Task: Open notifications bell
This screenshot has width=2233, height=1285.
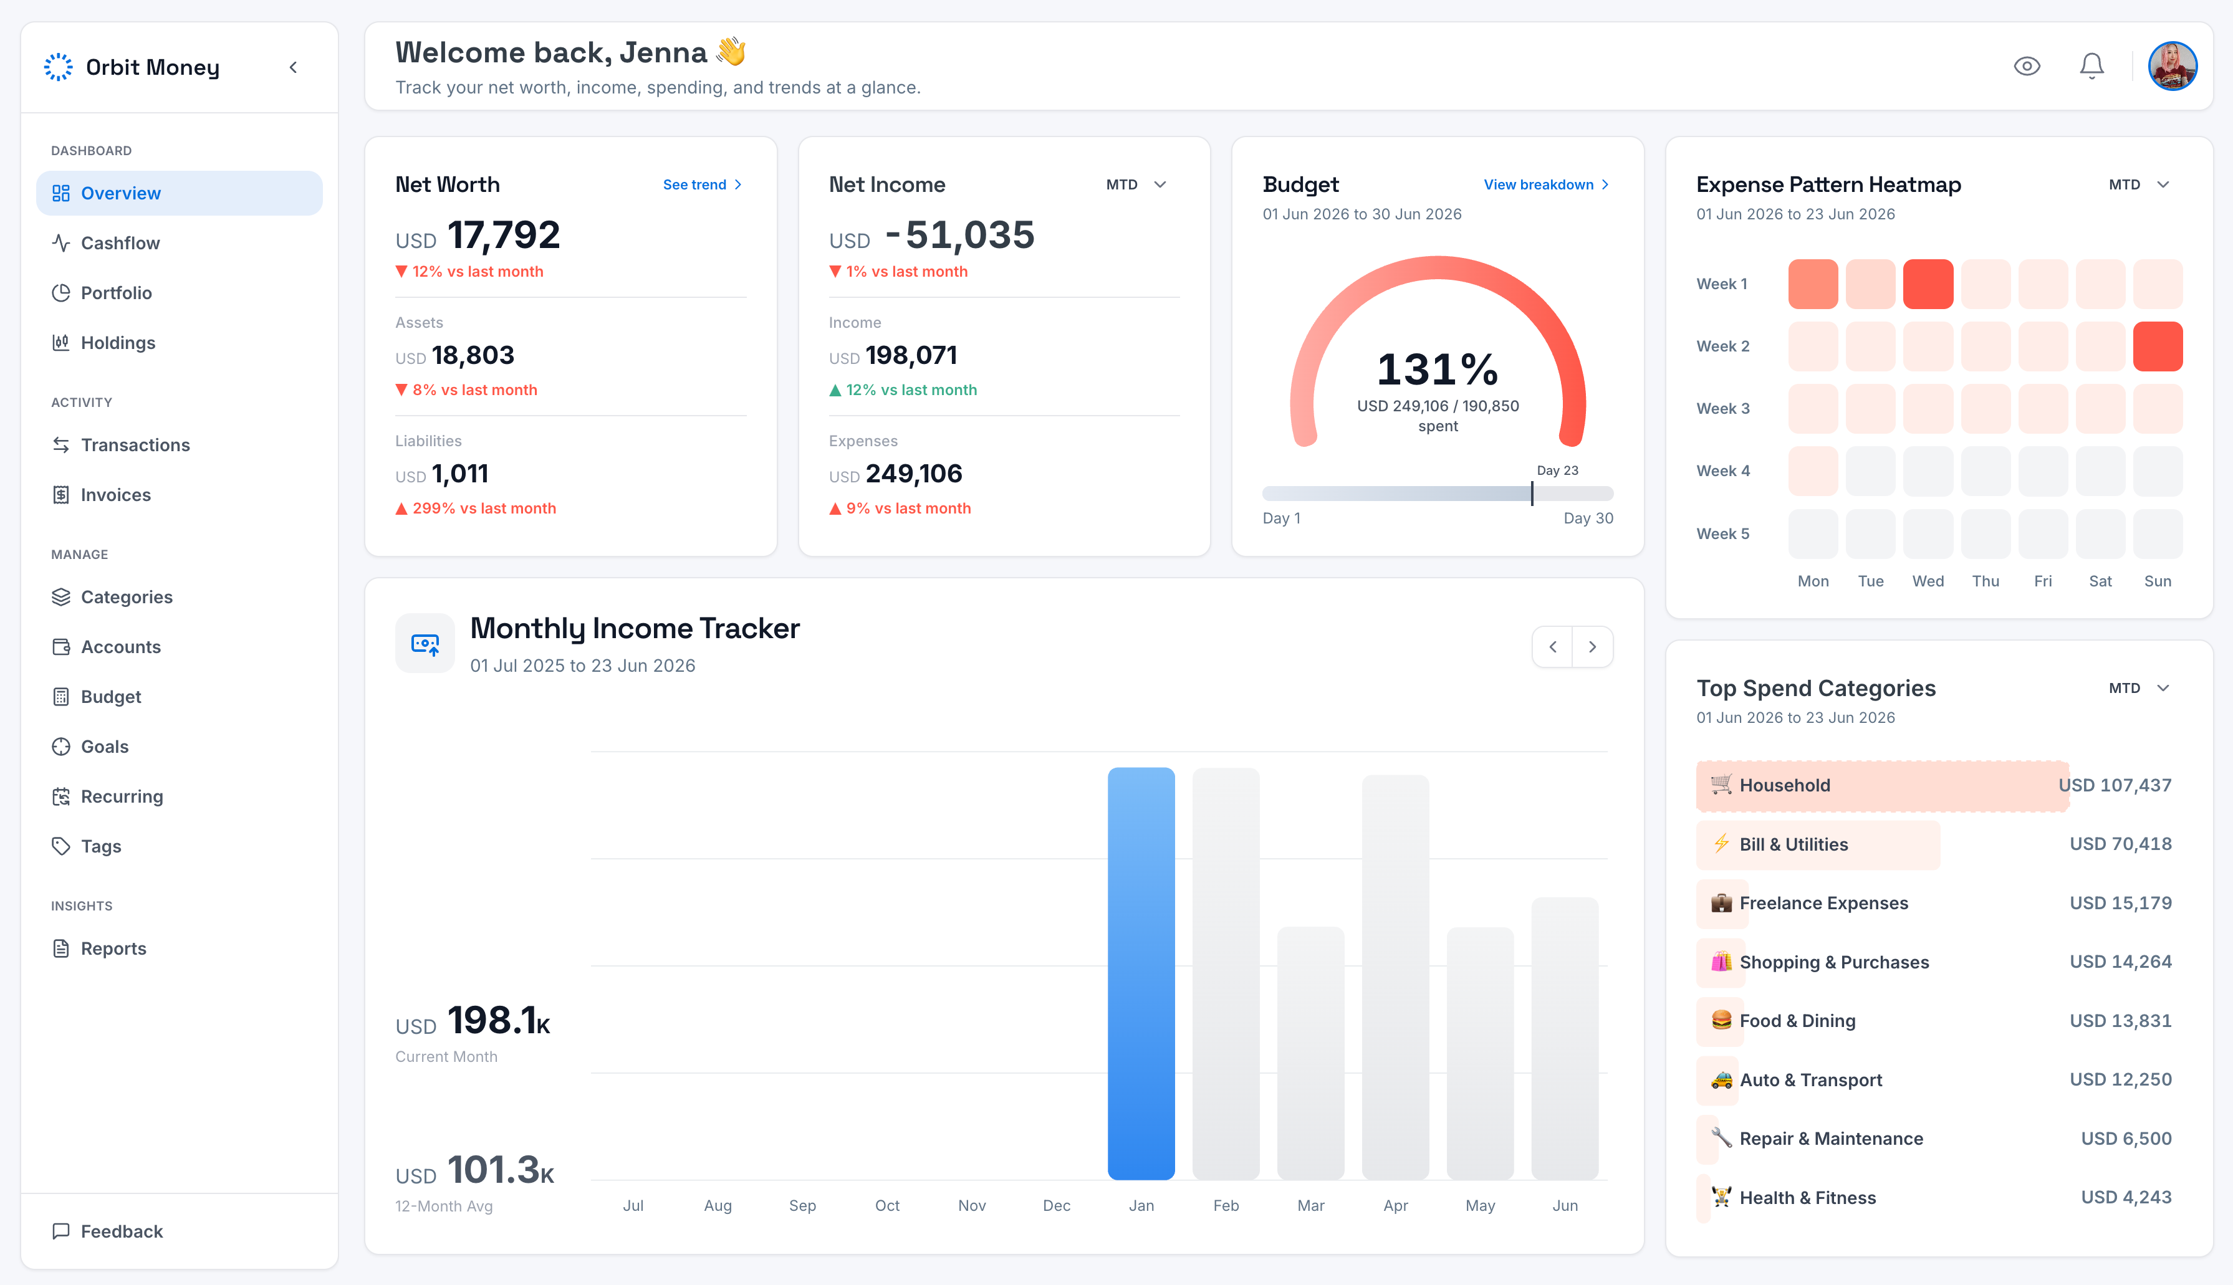Action: click(2091, 66)
